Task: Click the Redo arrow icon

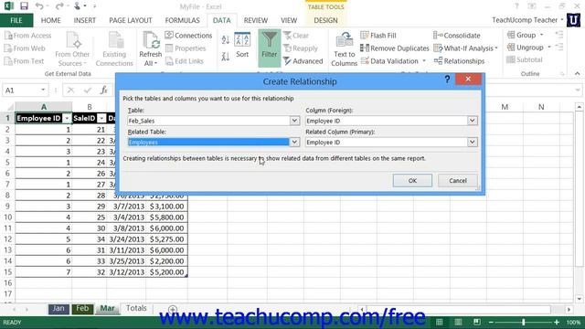Action: click(x=58, y=6)
